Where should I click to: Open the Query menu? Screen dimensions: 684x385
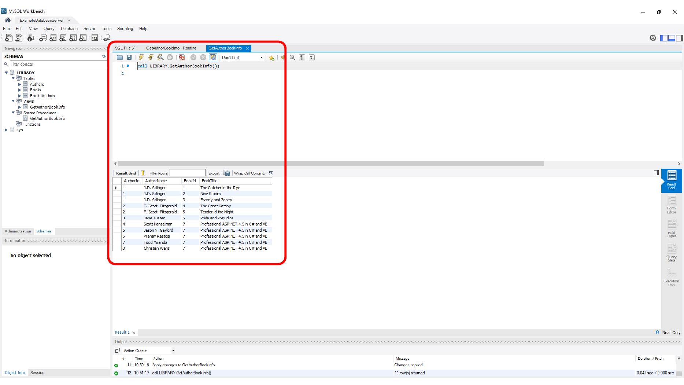pos(49,29)
